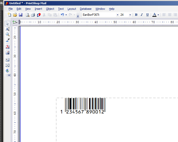Click the red-blue PDF export toolbar icon
The height and width of the screenshot is (142, 178).
(39, 15)
